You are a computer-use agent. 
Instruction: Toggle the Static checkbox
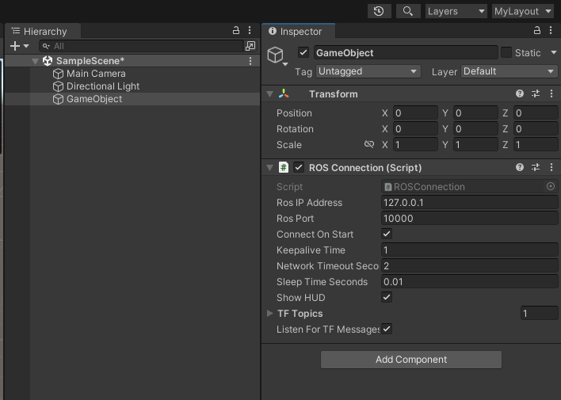click(x=506, y=52)
